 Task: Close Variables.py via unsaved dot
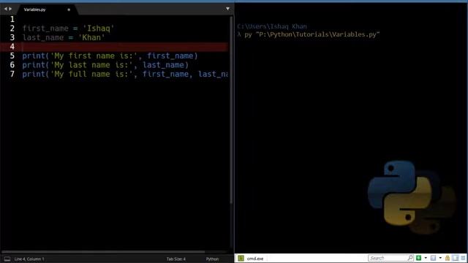(x=69, y=9)
